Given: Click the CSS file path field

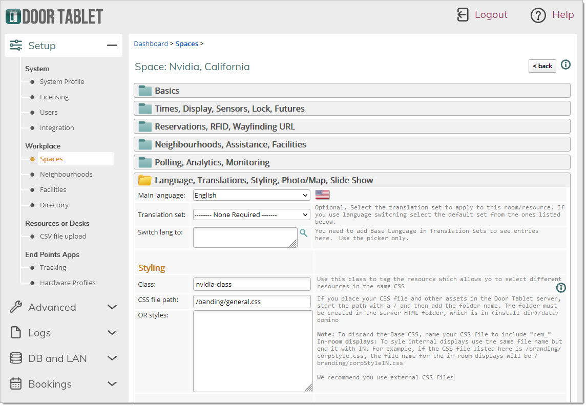Looking at the screenshot, I should pyautogui.click(x=251, y=302).
